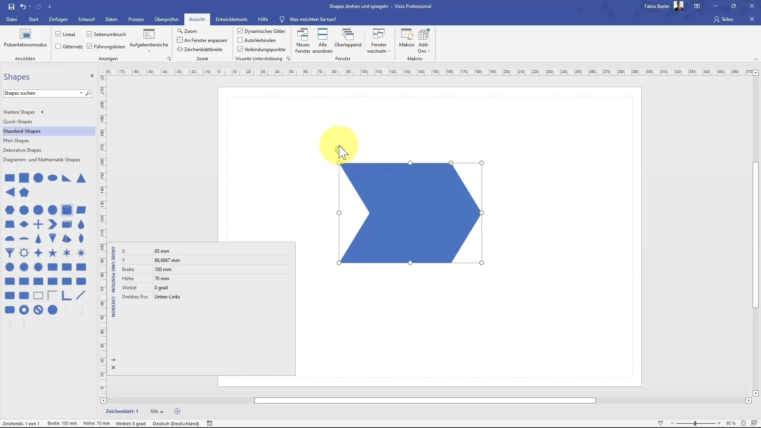Click the zoom slider handle
Screen dimensions: 761x428
[695, 423]
